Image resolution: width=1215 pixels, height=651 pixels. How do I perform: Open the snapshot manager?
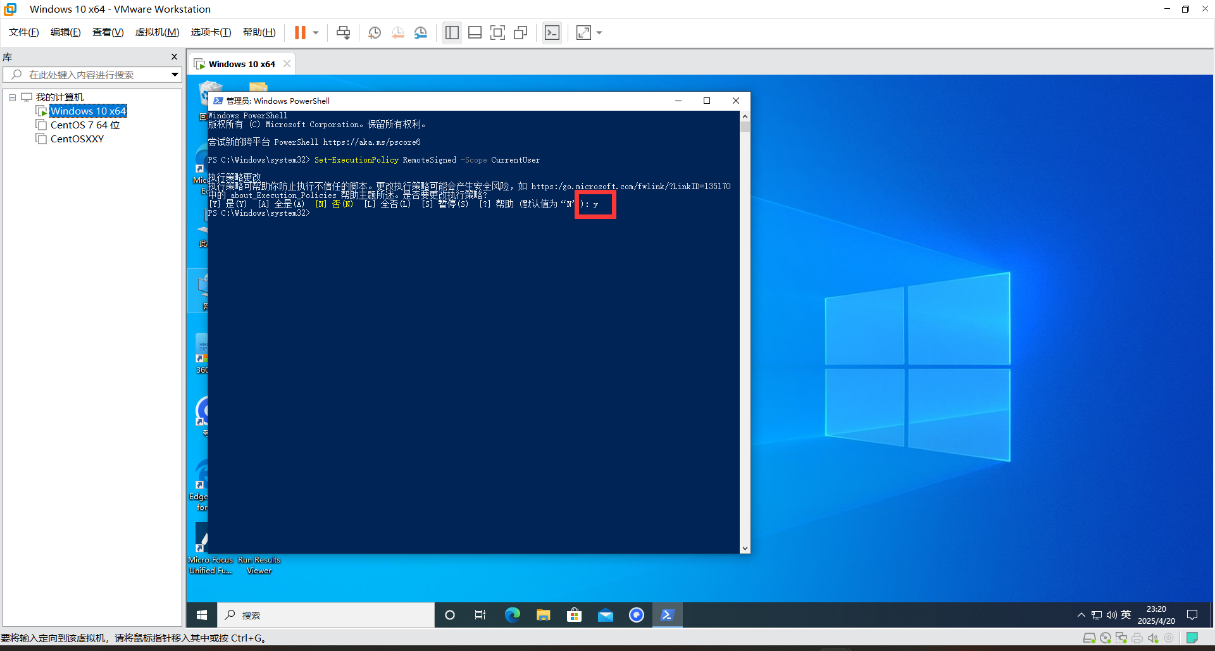click(421, 32)
